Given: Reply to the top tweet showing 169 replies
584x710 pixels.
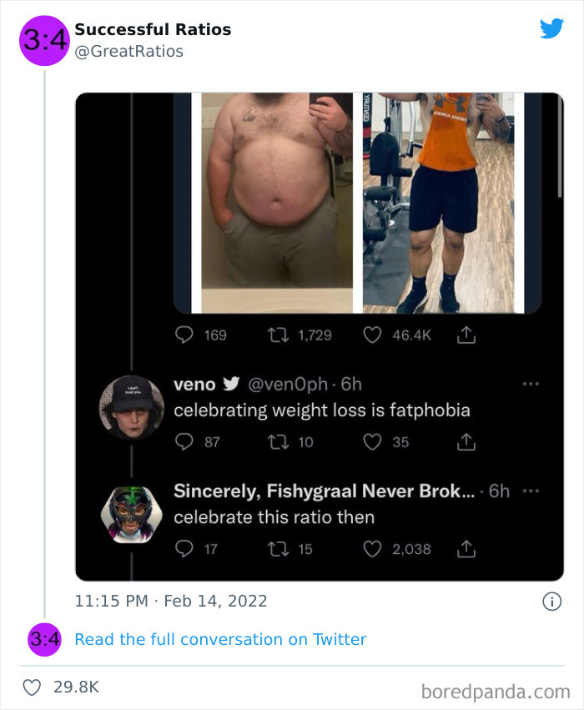Looking at the screenshot, I should point(185,335).
